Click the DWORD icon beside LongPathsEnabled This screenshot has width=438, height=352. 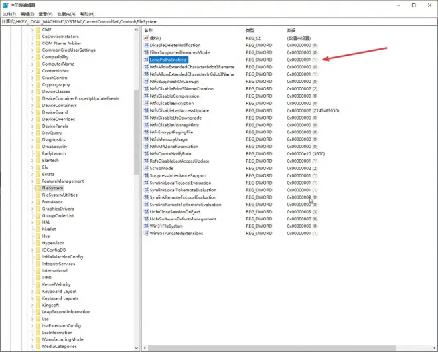[147, 60]
